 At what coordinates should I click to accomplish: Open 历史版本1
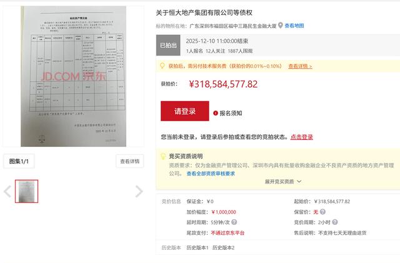[197, 247]
